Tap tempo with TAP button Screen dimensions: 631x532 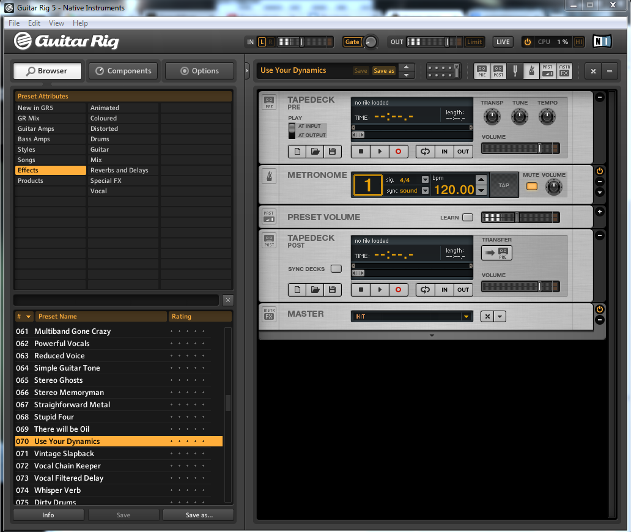(504, 185)
